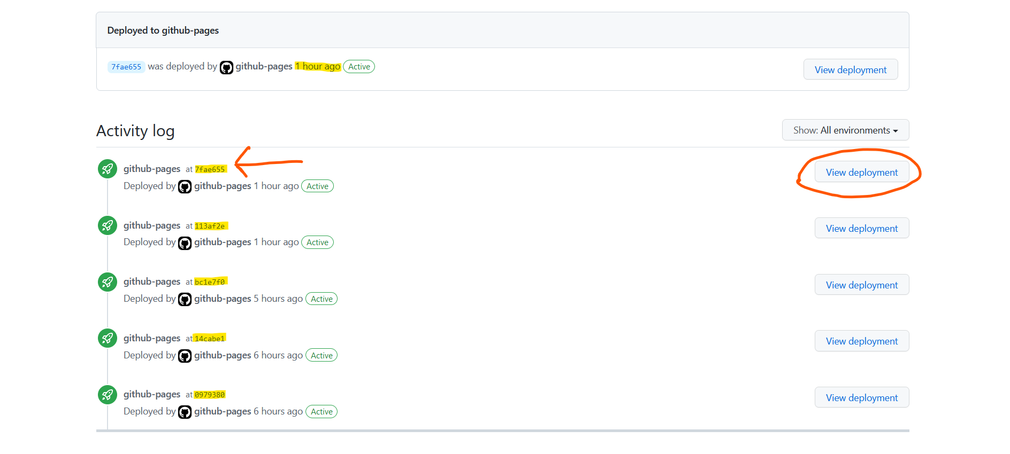Click github-pages environment name at 14cabe1
Viewport: 1010px width, 454px height.
point(152,338)
